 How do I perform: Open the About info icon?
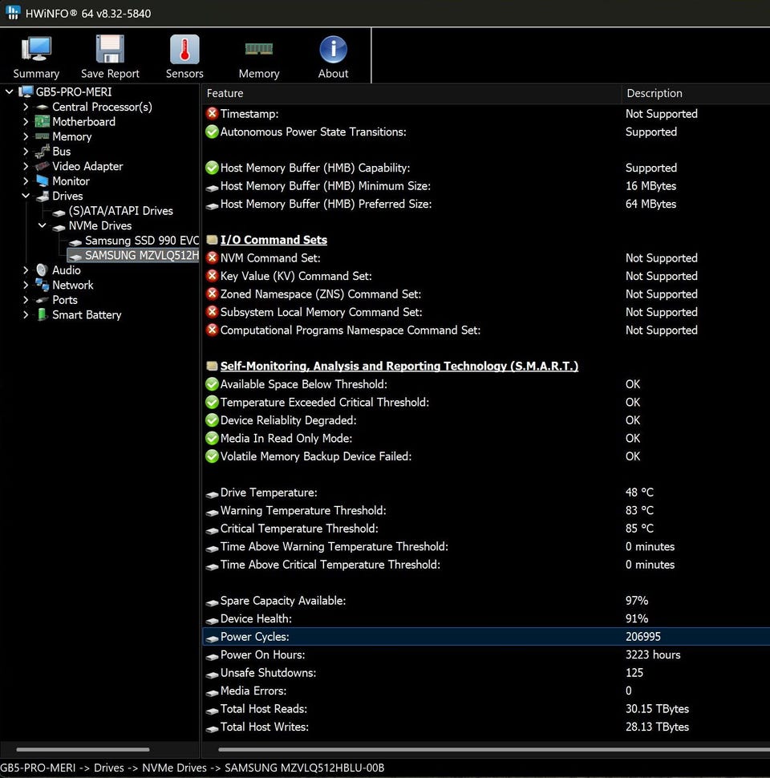(333, 50)
